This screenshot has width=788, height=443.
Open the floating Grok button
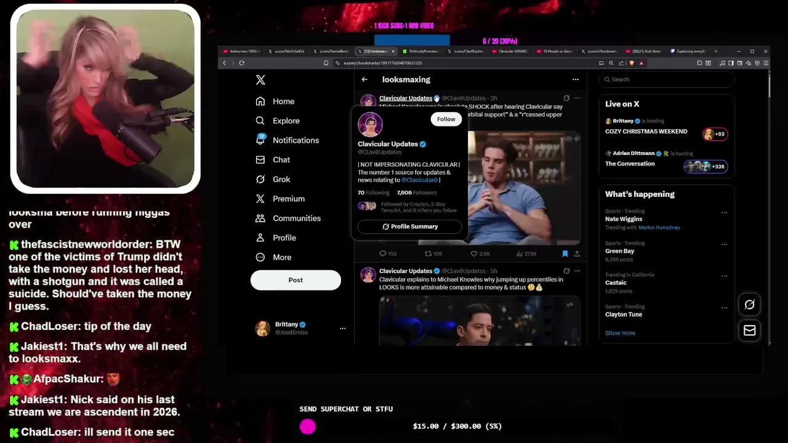749,305
